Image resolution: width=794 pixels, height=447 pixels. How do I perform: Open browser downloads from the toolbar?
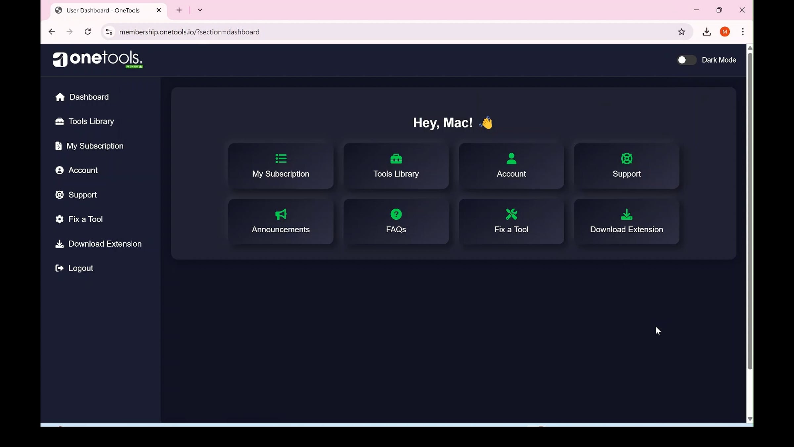707,31
